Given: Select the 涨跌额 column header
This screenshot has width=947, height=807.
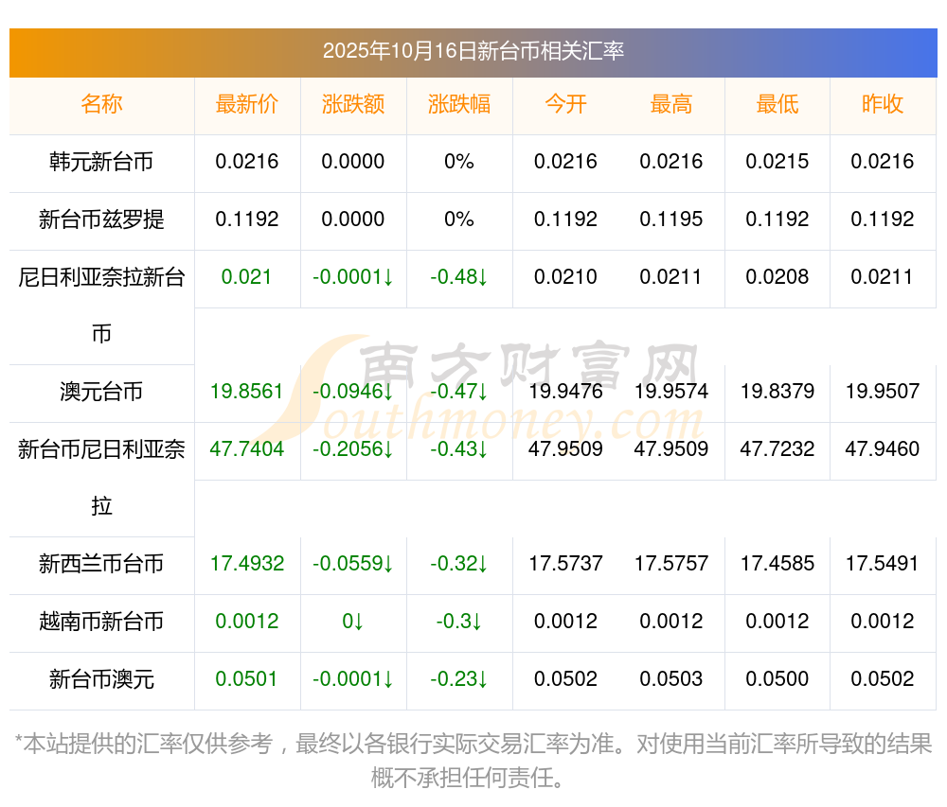Looking at the screenshot, I should click(x=353, y=104).
